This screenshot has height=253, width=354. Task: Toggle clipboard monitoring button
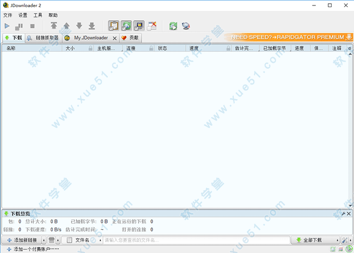coord(113,26)
